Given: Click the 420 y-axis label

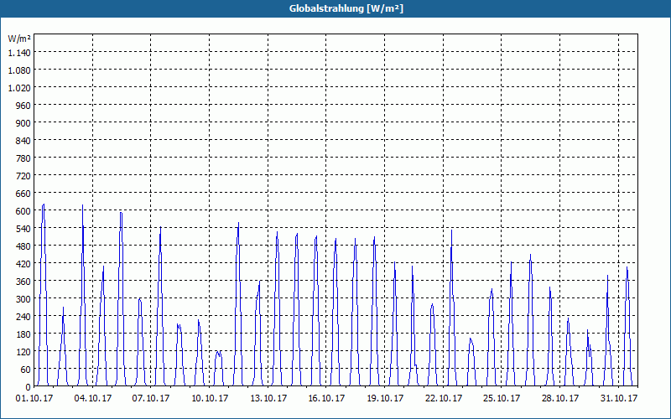Looking at the screenshot, I should click(x=23, y=264).
